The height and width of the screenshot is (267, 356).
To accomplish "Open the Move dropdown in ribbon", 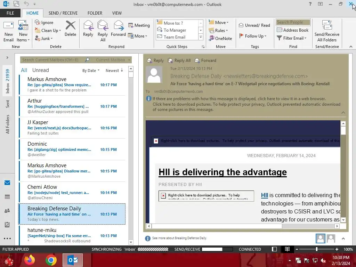I will tap(219, 23).
